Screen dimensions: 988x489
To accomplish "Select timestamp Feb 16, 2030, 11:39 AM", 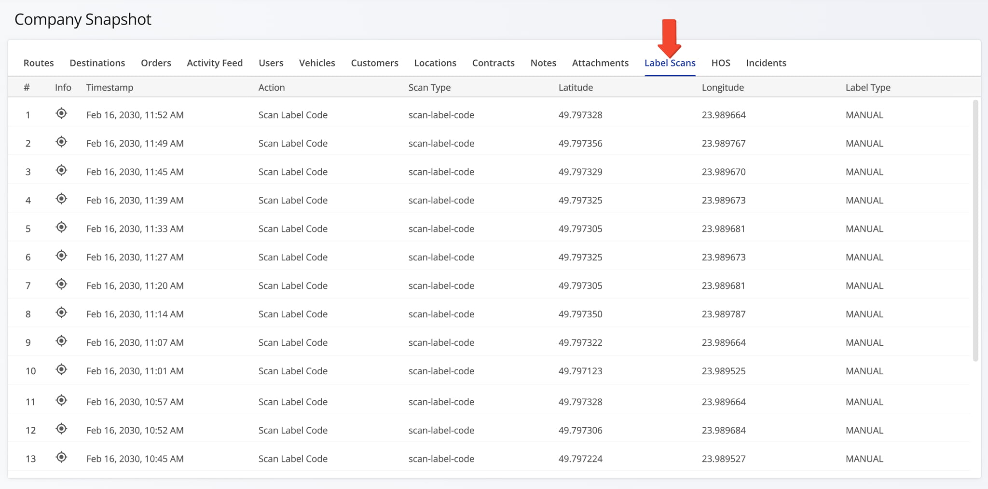I will (x=135, y=200).
